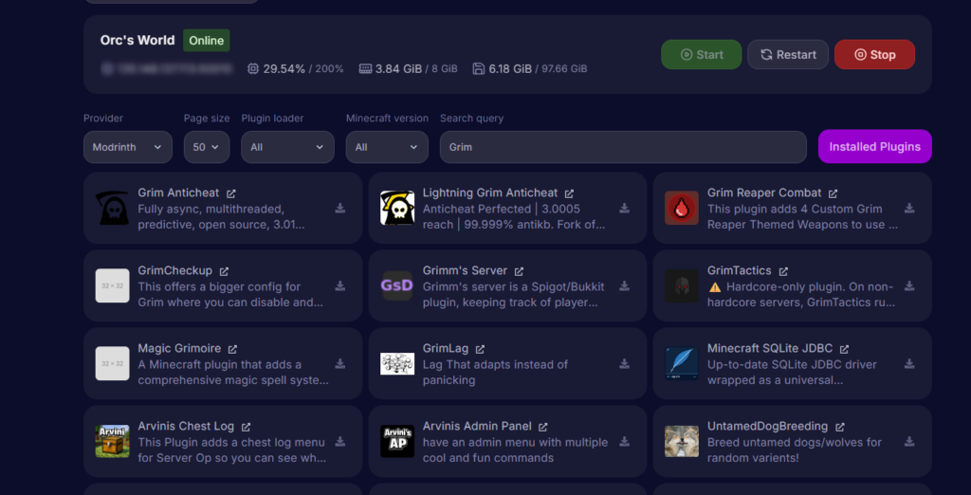This screenshot has height=495, width=971.
Task: Download the GrimCheckup plugin
Action: coord(340,285)
